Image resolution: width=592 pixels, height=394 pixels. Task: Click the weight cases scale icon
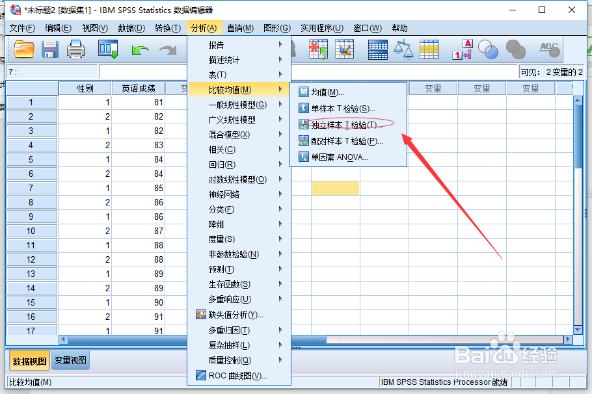[403, 49]
